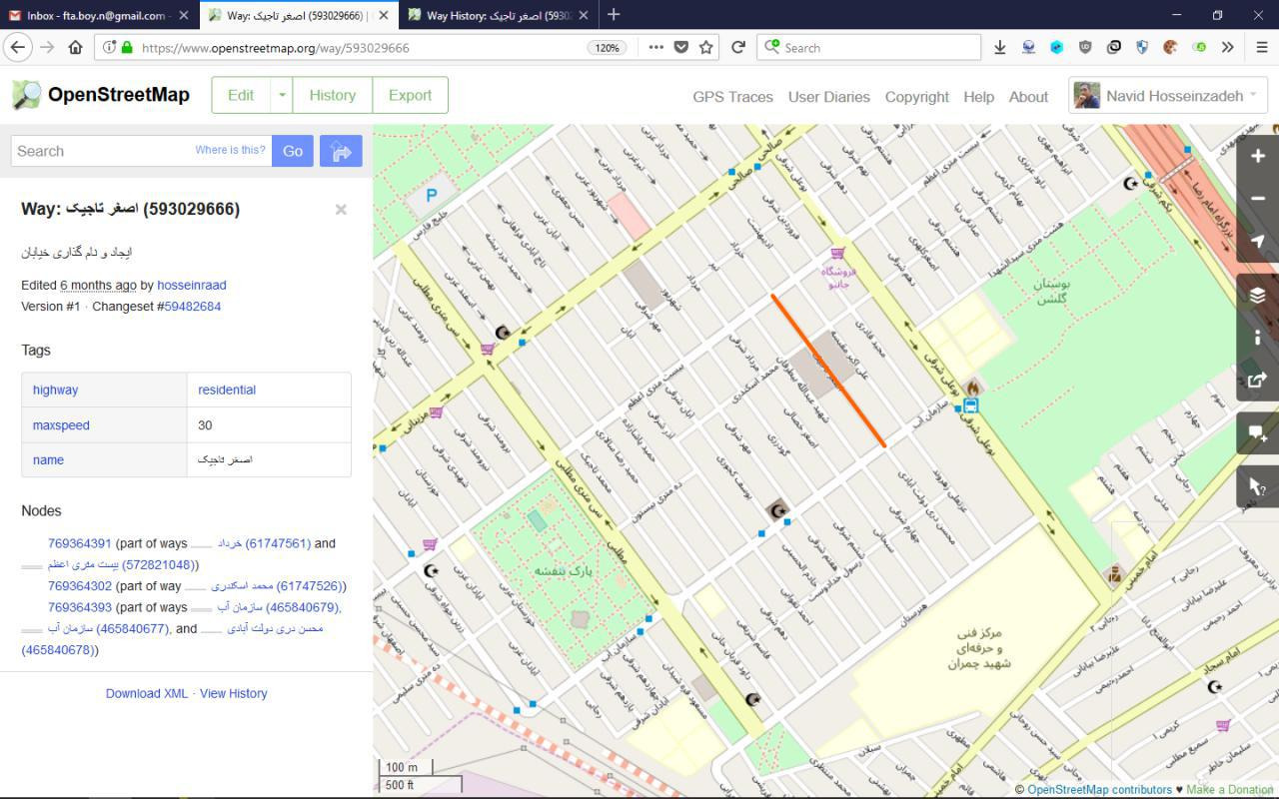Save page to Pocket
This screenshot has height=799, width=1279.
tap(681, 47)
